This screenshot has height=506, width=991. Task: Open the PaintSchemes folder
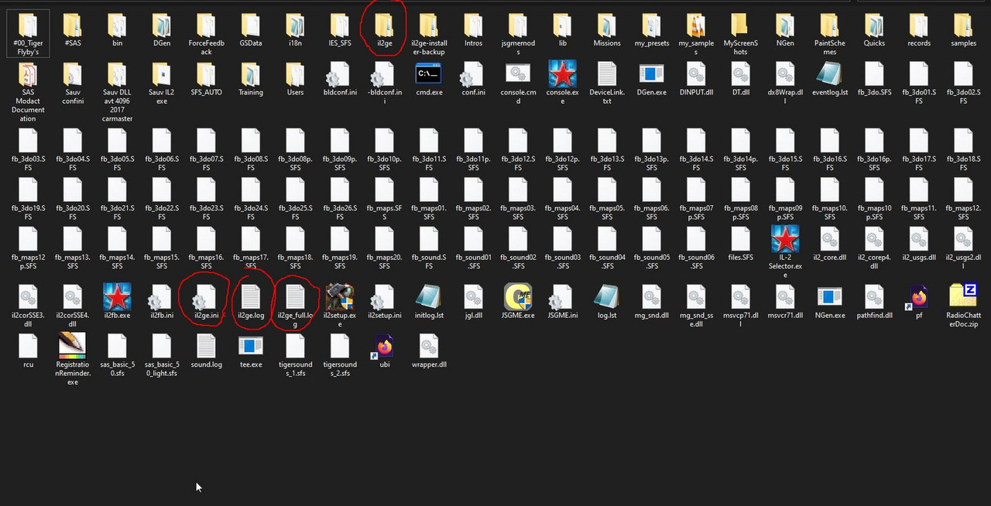pyautogui.click(x=830, y=34)
